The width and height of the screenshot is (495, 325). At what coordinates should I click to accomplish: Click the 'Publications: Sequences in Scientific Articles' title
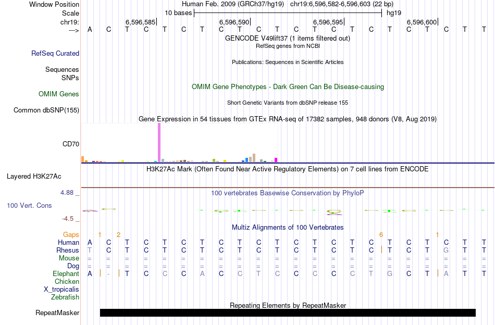[288, 62]
